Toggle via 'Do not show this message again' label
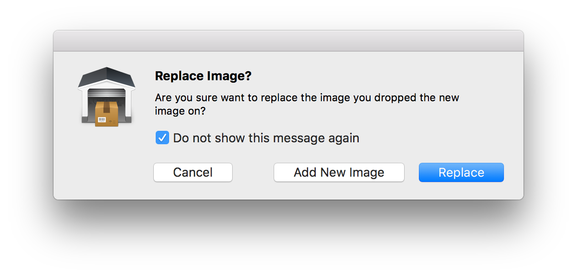Image resolution: width=577 pixels, height=276 pixels. (266, 138)
